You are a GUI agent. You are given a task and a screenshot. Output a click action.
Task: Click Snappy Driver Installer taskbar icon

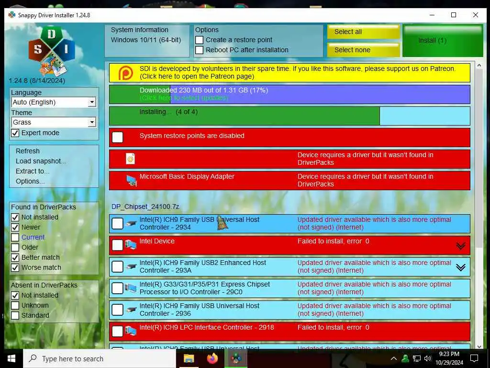(236, 358)
